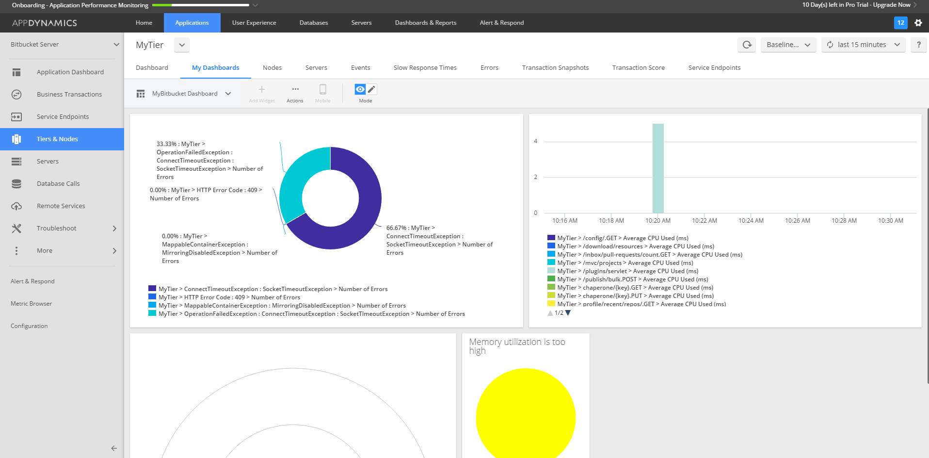Image resolution: width=929 pixels, height=458 pixels.
Task: Open the settings gear icon
Action: click(918, 23)
